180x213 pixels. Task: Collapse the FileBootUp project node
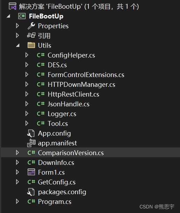[x=8, y=16]
